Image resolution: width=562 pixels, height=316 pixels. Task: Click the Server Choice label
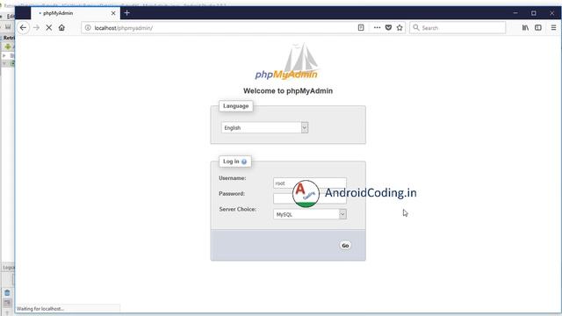point(238,209)
